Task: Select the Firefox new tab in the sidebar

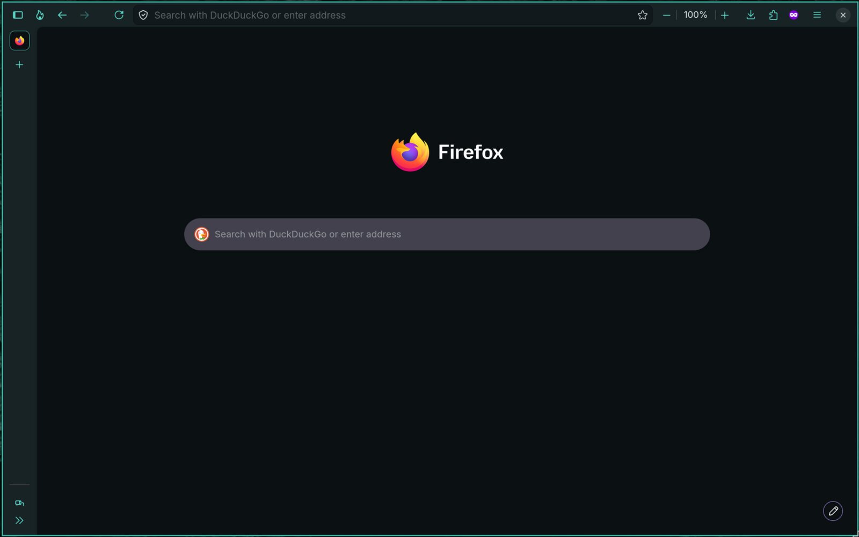Action: coord(19,41)
